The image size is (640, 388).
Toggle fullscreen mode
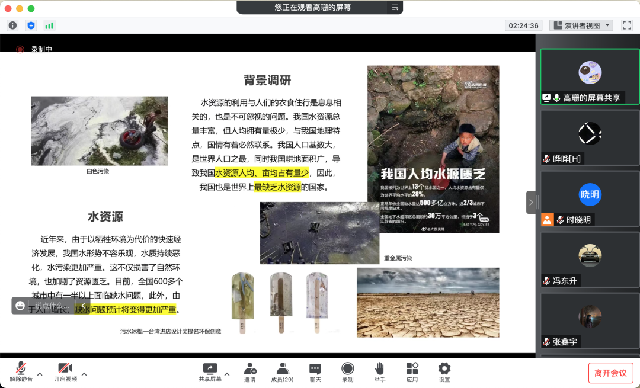(x=626, y=25)
